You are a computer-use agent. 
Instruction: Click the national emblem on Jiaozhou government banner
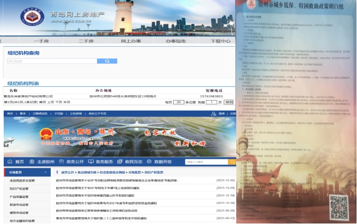(46, 134)
